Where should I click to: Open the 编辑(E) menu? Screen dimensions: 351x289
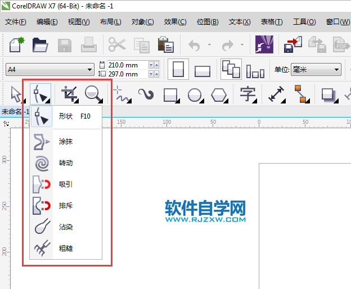(x=47, y=22)
